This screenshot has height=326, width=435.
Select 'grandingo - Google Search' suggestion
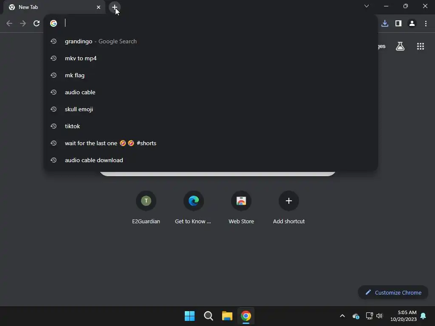click(211, 41)
